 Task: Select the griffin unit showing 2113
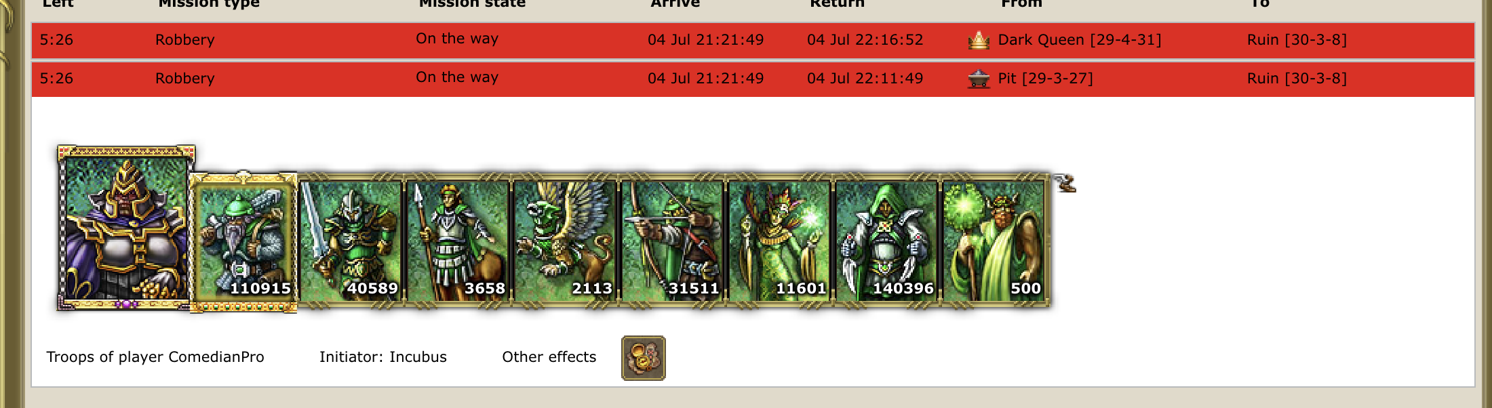565,241
